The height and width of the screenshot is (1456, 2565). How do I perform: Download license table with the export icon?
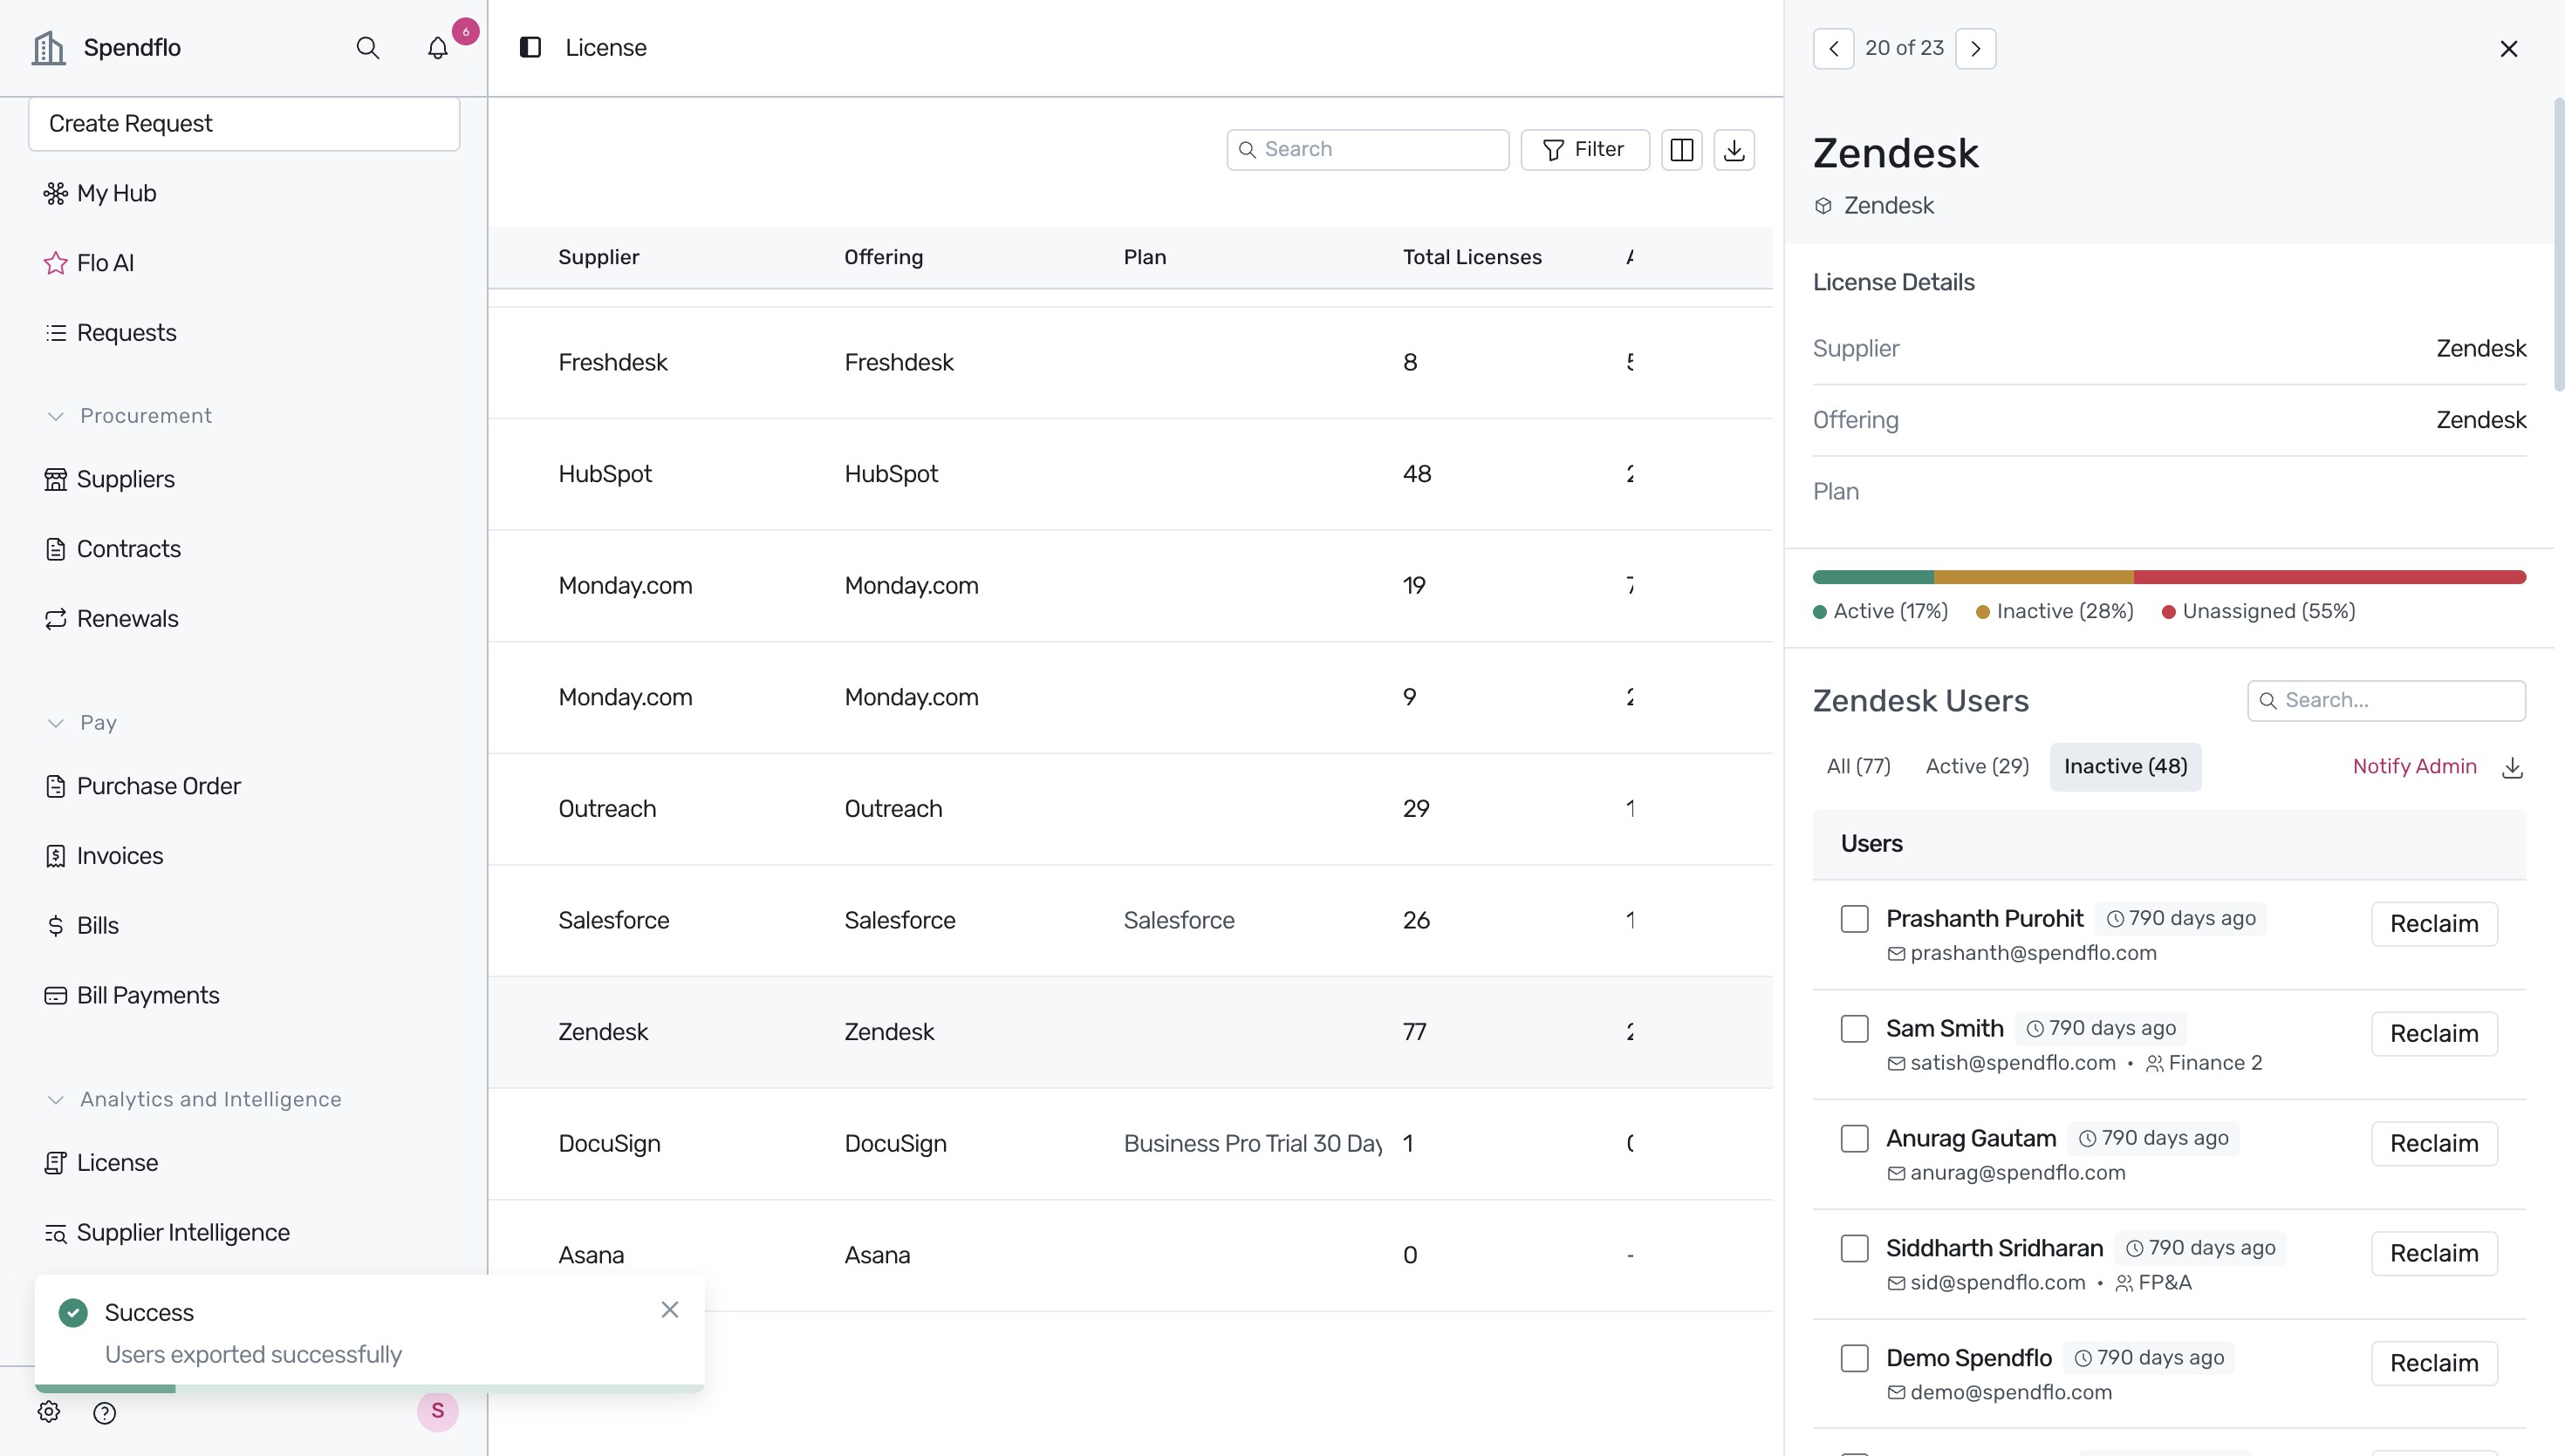pyautogui.click(x=1734, y=149)
